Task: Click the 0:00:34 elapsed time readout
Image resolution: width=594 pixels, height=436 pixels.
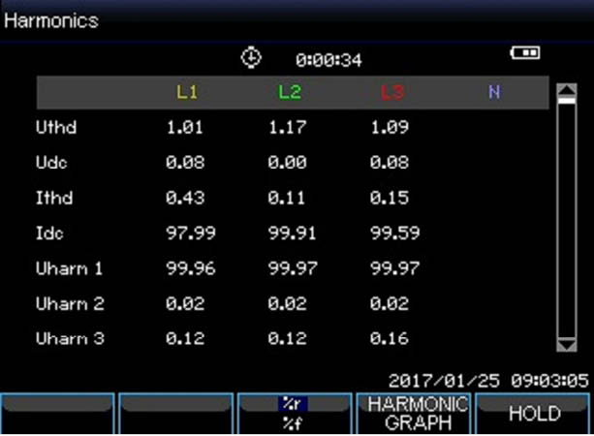Action: [x=328, y=60]
